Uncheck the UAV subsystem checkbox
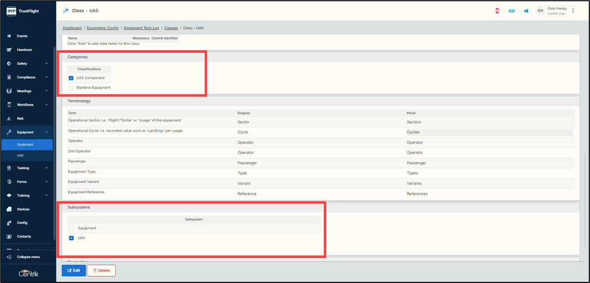The width and height of the screenshot is (590, 283). (71, 238)
